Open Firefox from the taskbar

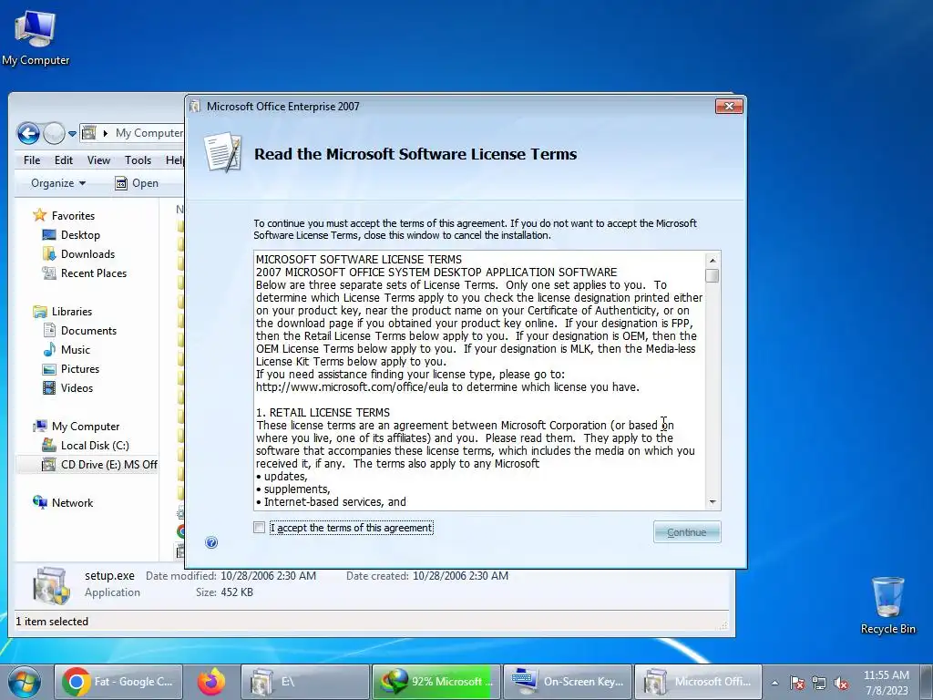(211, 682)
